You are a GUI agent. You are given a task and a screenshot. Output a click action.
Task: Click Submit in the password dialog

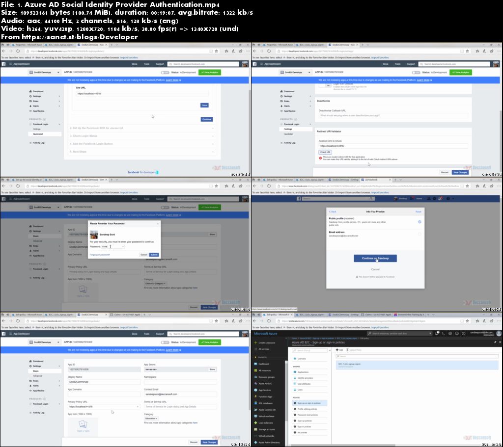click(154, 255)
